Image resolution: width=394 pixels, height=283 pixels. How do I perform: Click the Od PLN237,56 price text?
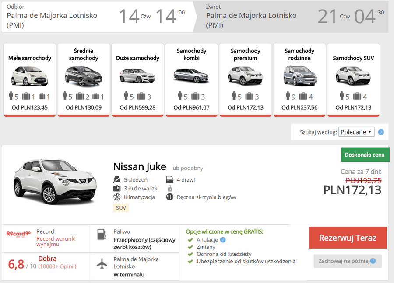tap(299, 107)
